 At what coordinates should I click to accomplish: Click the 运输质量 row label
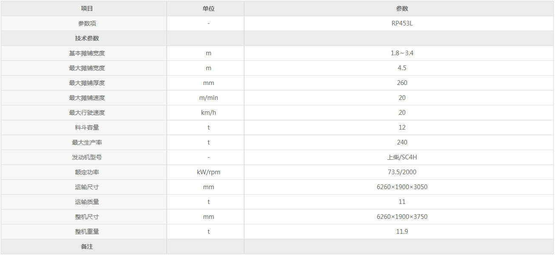click(x=87, y=202)
